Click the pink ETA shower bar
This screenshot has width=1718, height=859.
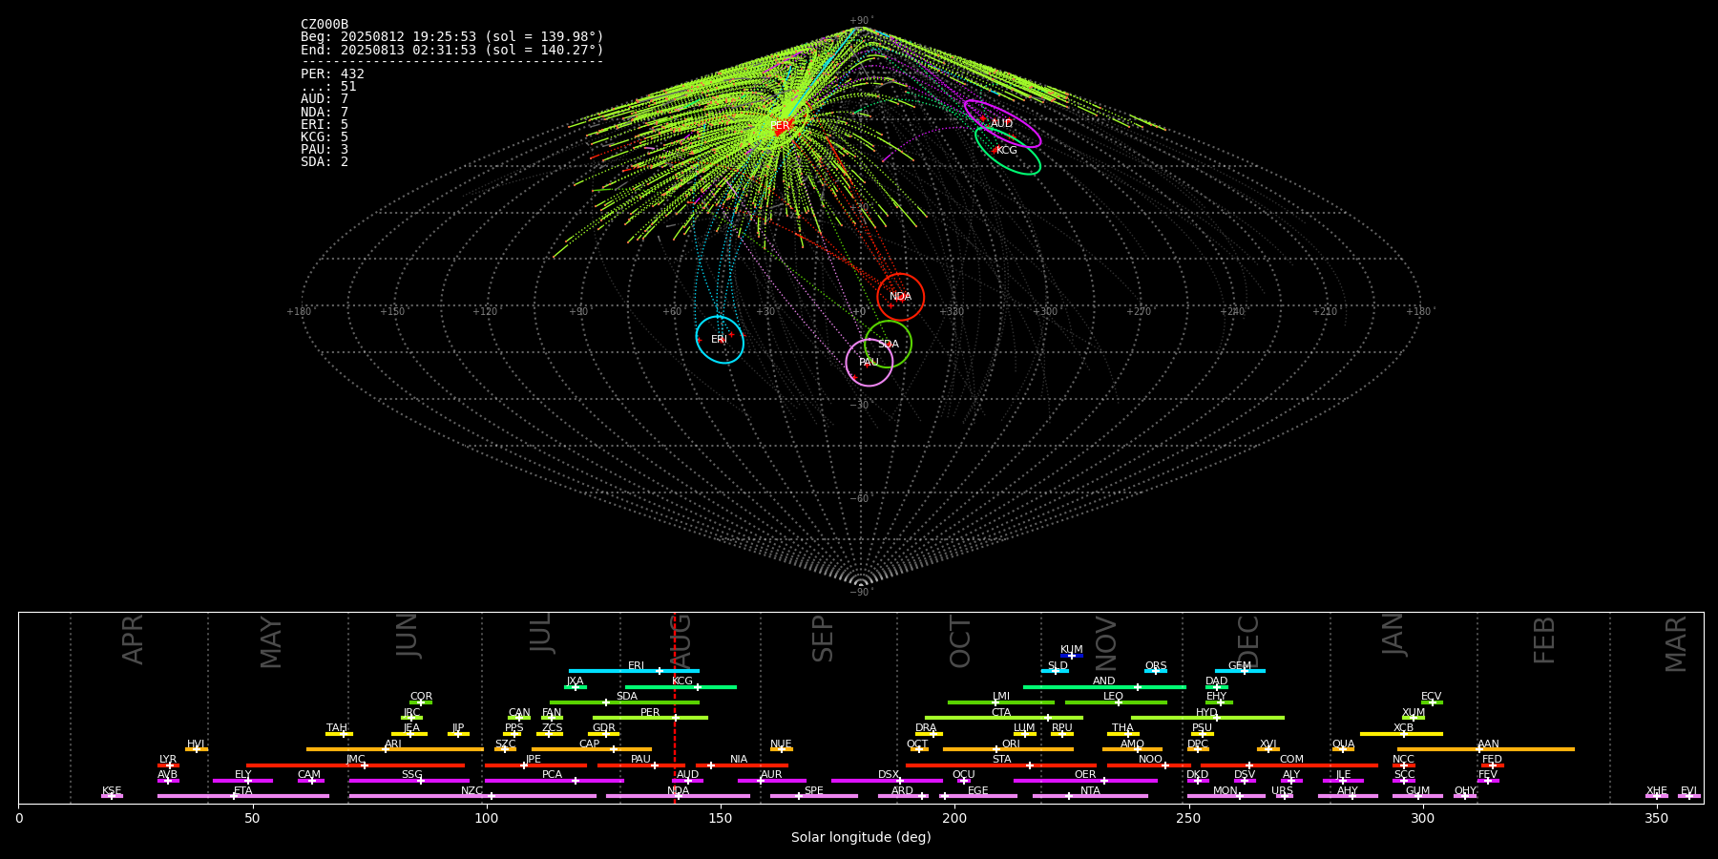tap(243, 796)
